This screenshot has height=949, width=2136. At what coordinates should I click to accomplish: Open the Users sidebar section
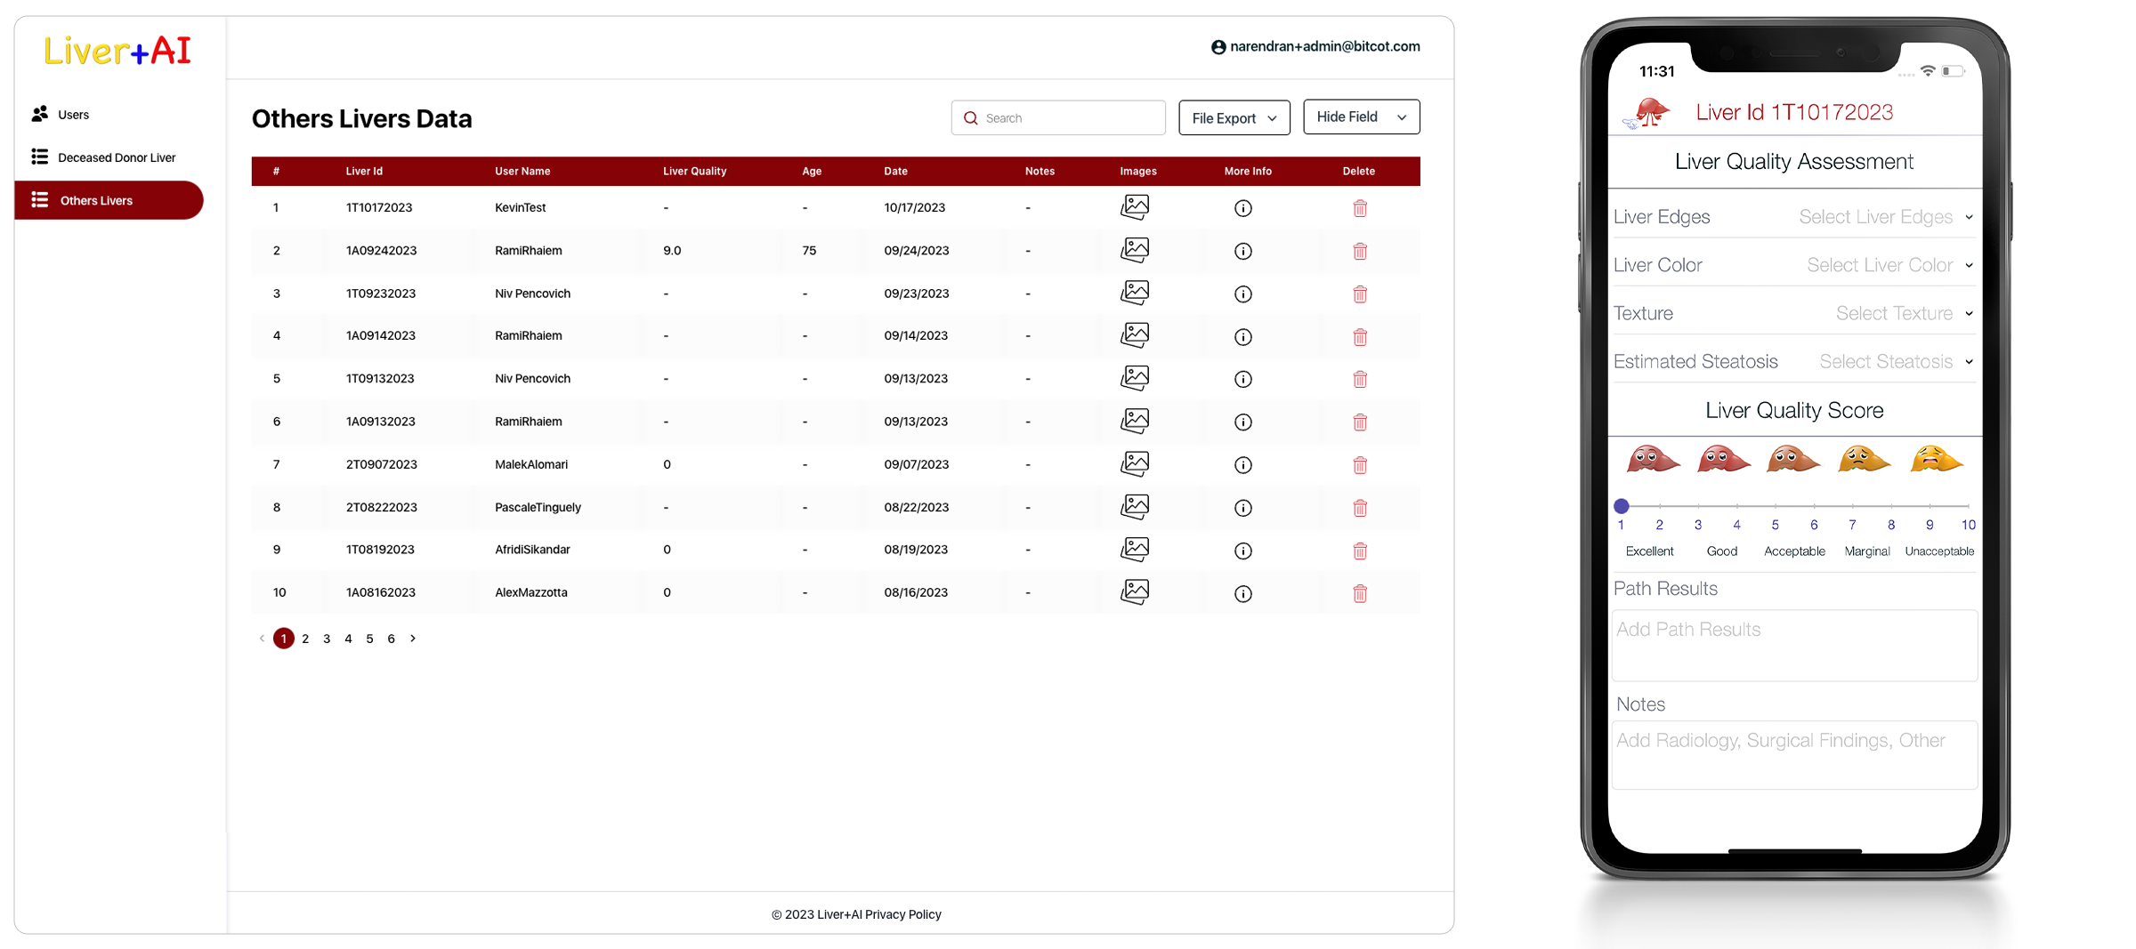[x=73, y=114]
